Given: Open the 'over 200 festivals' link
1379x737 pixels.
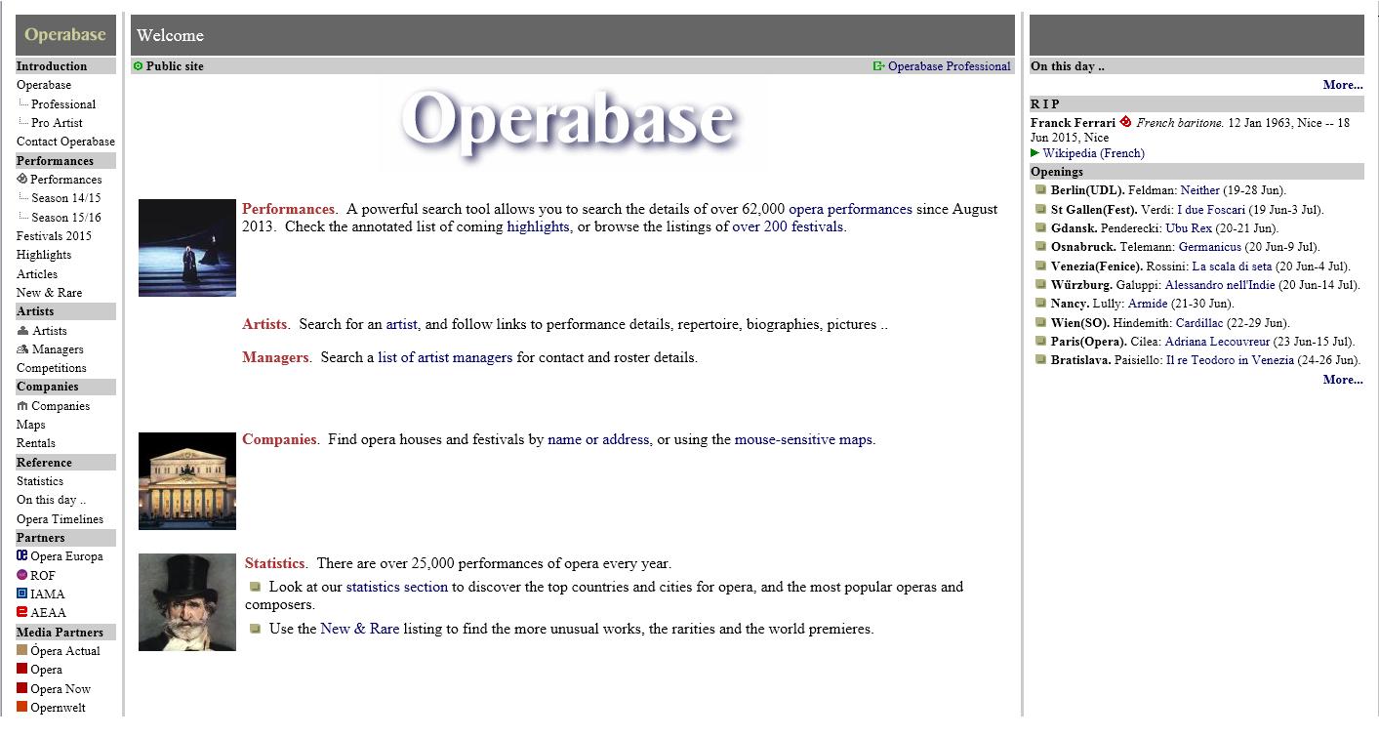Looking at the screenshot, I should (x=788, y=226).
